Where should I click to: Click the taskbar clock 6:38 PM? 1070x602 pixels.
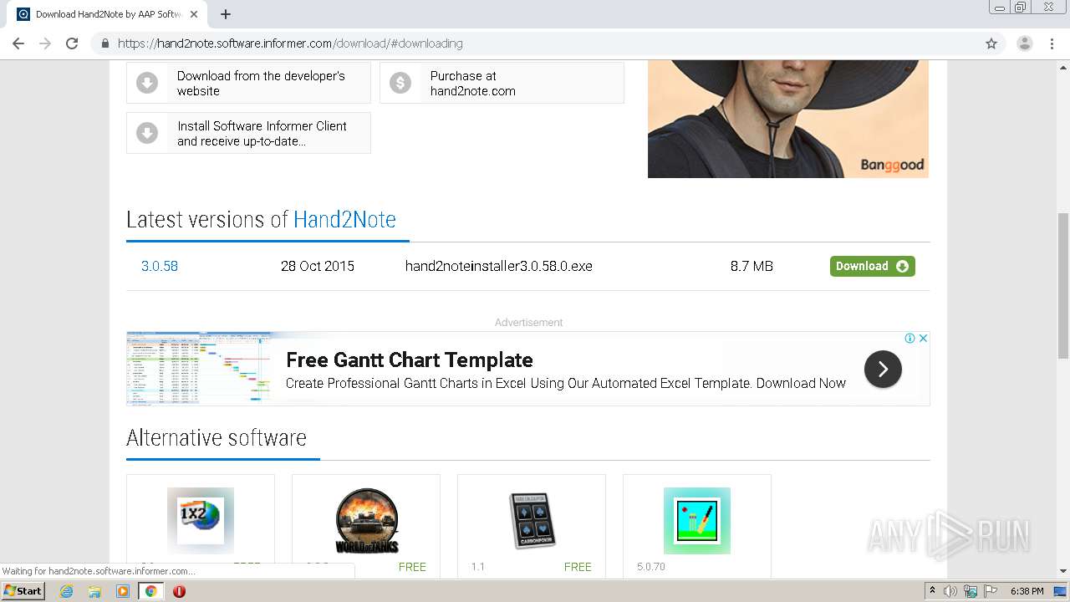[x=1027, y=591]
